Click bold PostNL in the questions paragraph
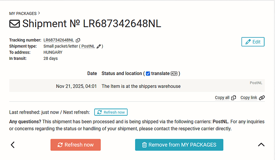This screenshot has width=275, height=160. pyautogui.click(x=220, y=121)
